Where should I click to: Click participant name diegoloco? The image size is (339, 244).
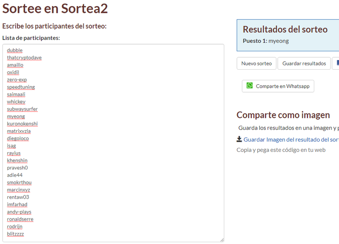pos(18,139)
